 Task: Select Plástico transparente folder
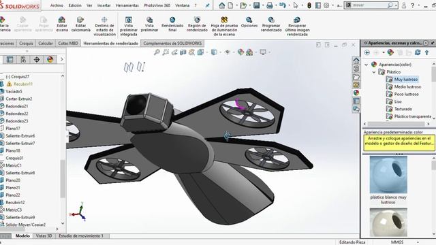[x=409, y=116]
